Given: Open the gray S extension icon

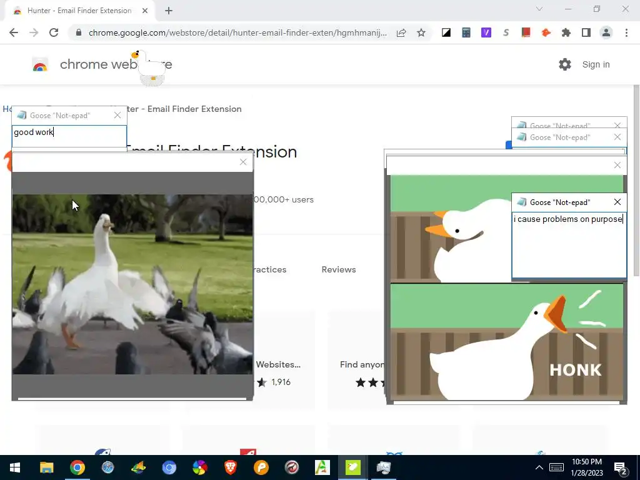Looking at the screenshot, I should (x=506, y=32).
